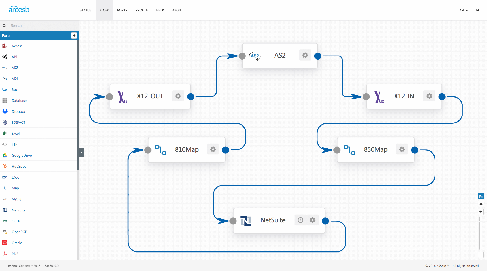Click the X12_IN node label
The width and height of the screenshot is (487, 271).
click(x=404, y=96)
